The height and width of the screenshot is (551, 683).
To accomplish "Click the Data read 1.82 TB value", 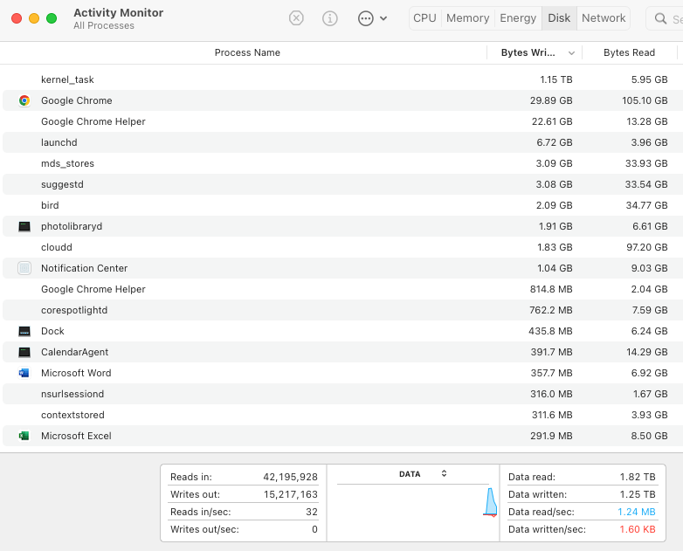I will tap(638, 477).
